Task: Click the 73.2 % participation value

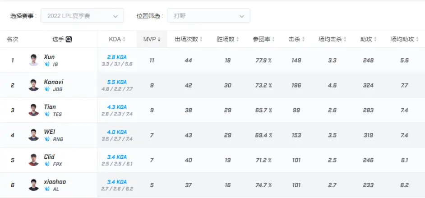Action: pos(263,85)
